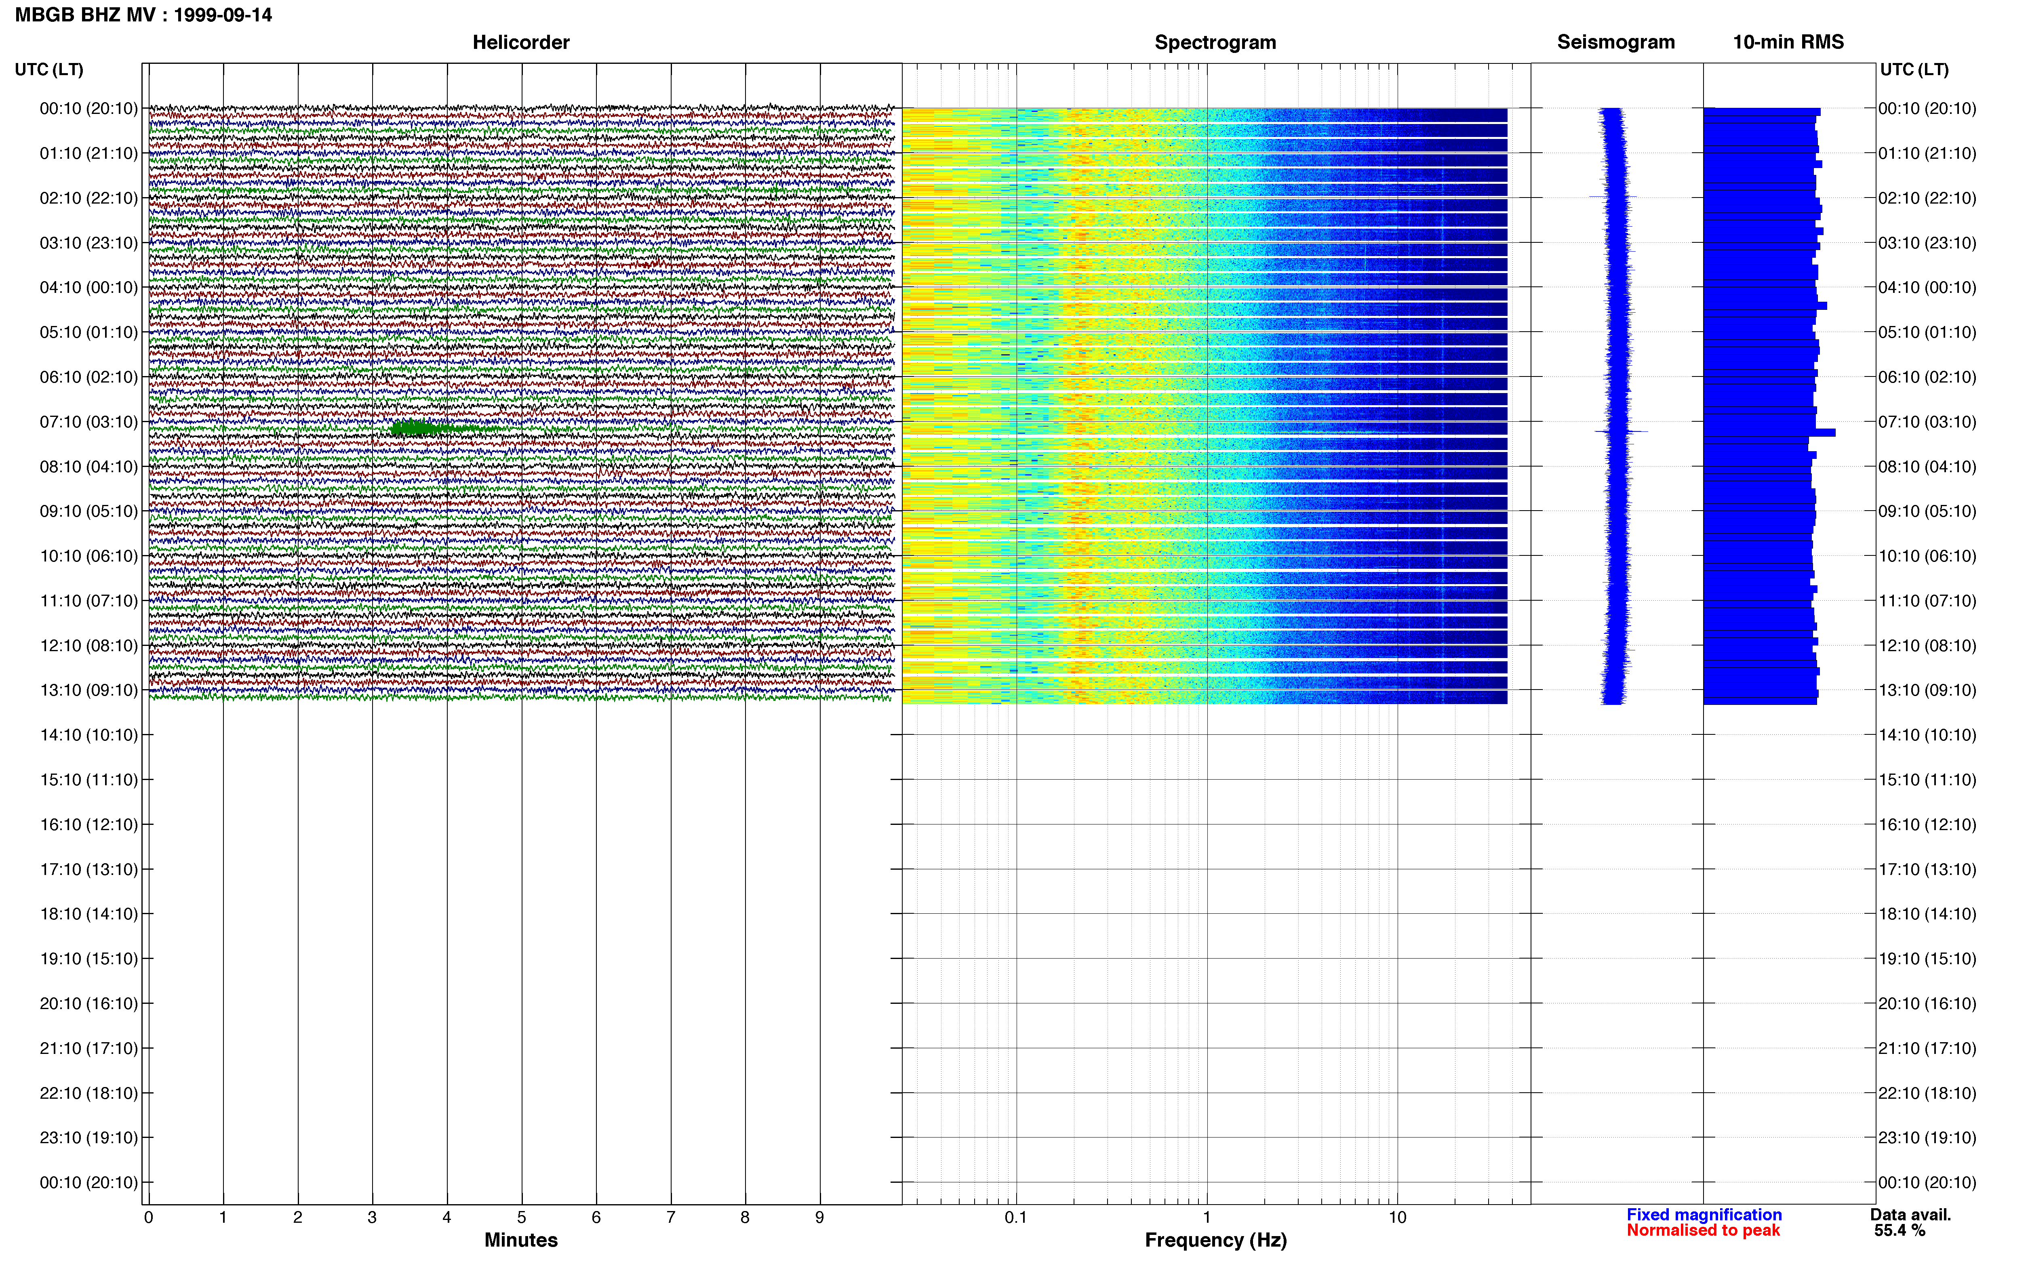Click the right 'UTC (LT)' axis label
Screen dimensions: 2028x1268
point(1914,69)
